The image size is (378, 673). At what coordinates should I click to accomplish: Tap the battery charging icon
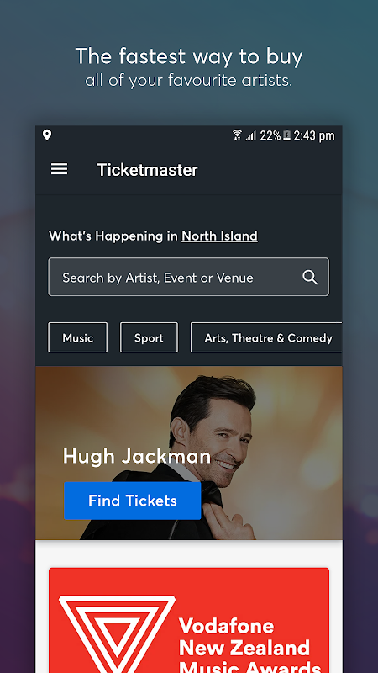pos(286,135)
